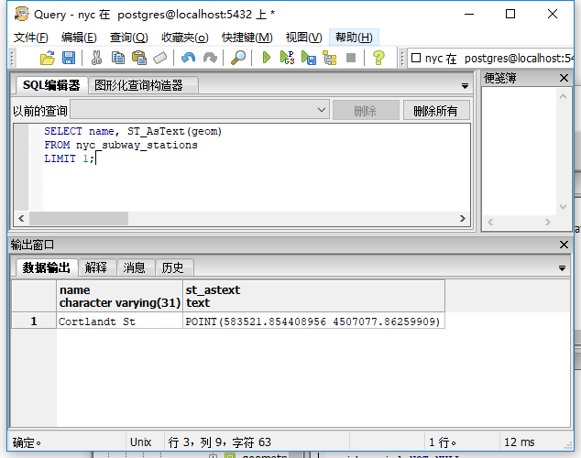Switch to the SQL编辑器 tab

51,85
